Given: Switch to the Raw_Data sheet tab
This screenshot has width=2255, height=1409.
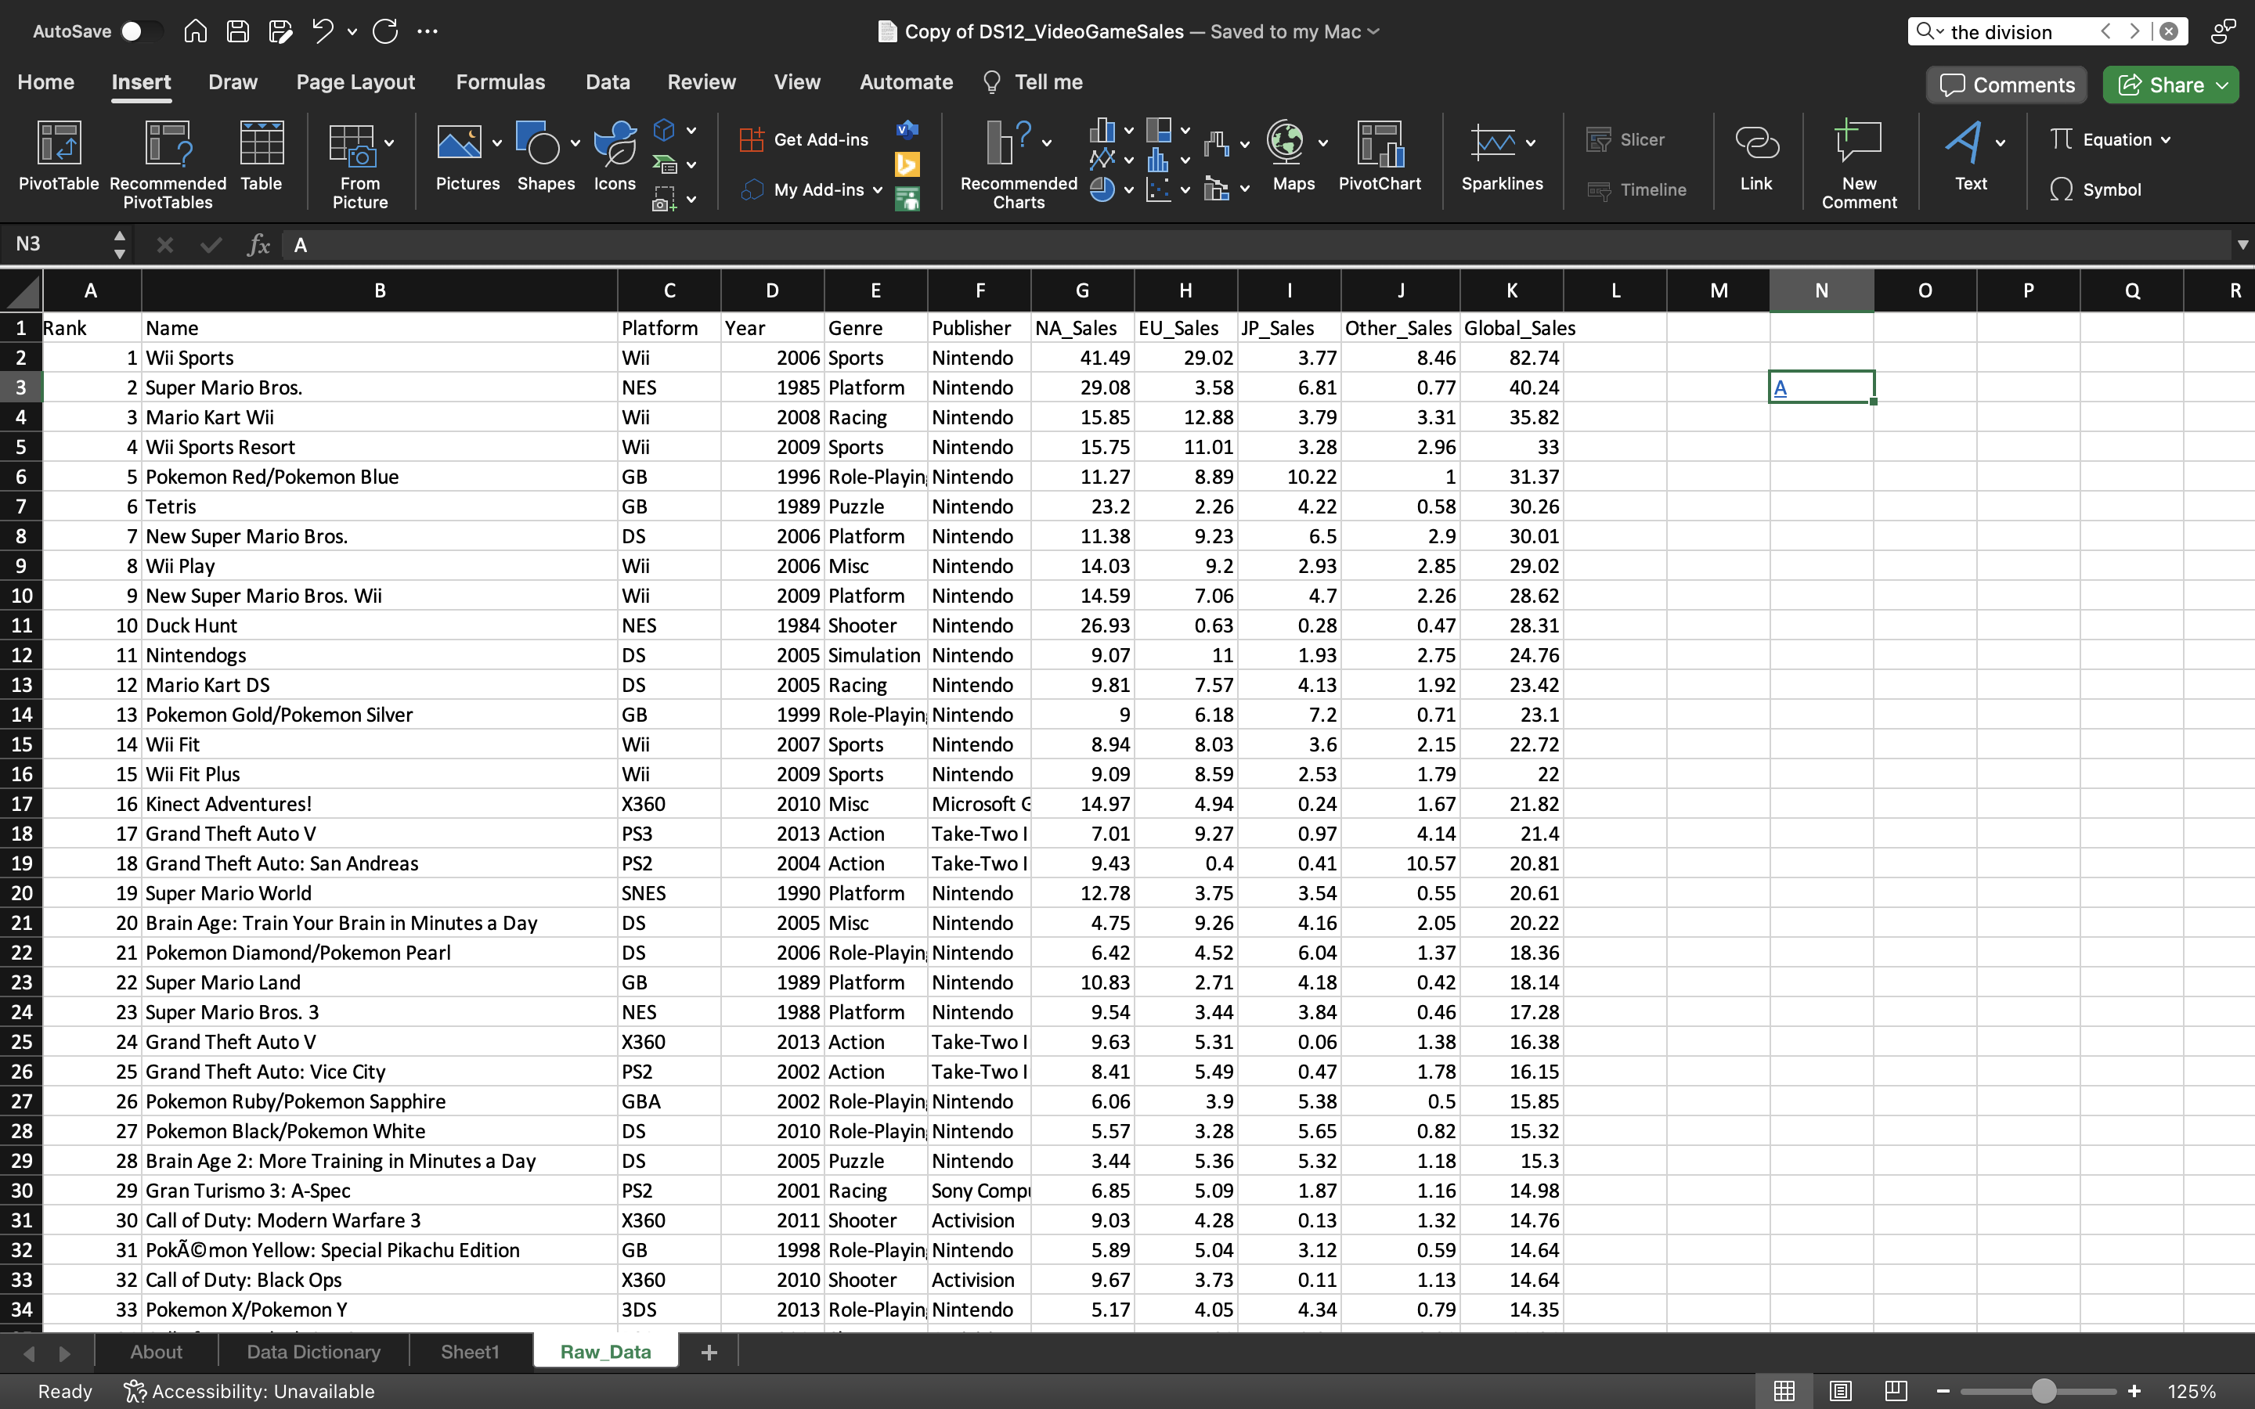Looking at the screenshot, I should 605,1350.
